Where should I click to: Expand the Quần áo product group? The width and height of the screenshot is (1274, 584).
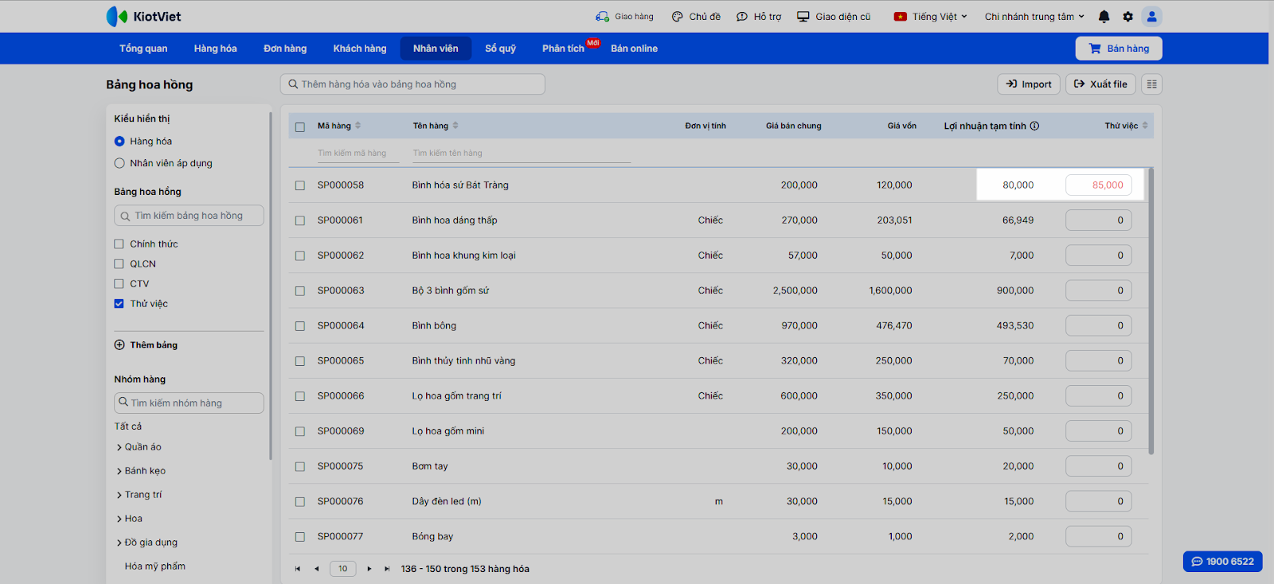(119, 447)
